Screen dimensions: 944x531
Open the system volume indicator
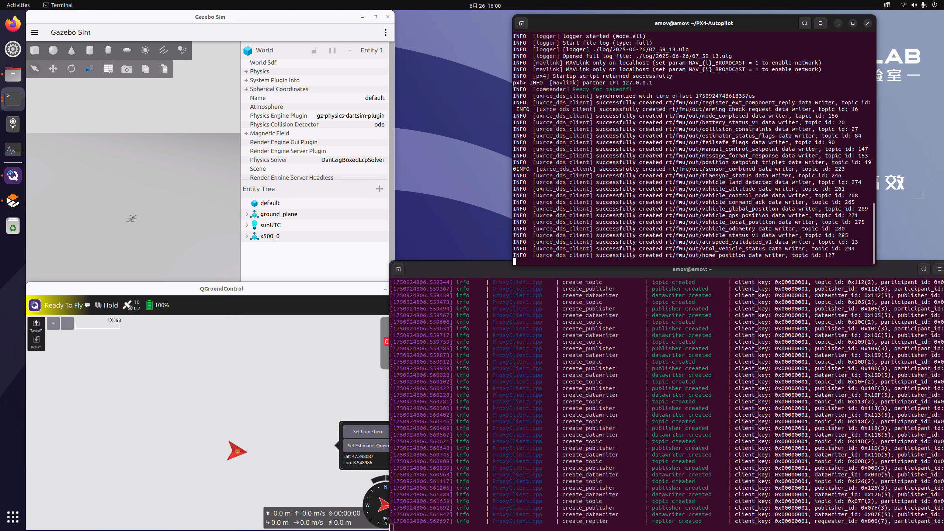click(914, 5)
